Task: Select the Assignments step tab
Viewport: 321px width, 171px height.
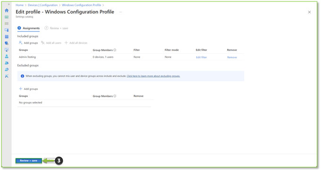Action: click(x=28, y=28)
